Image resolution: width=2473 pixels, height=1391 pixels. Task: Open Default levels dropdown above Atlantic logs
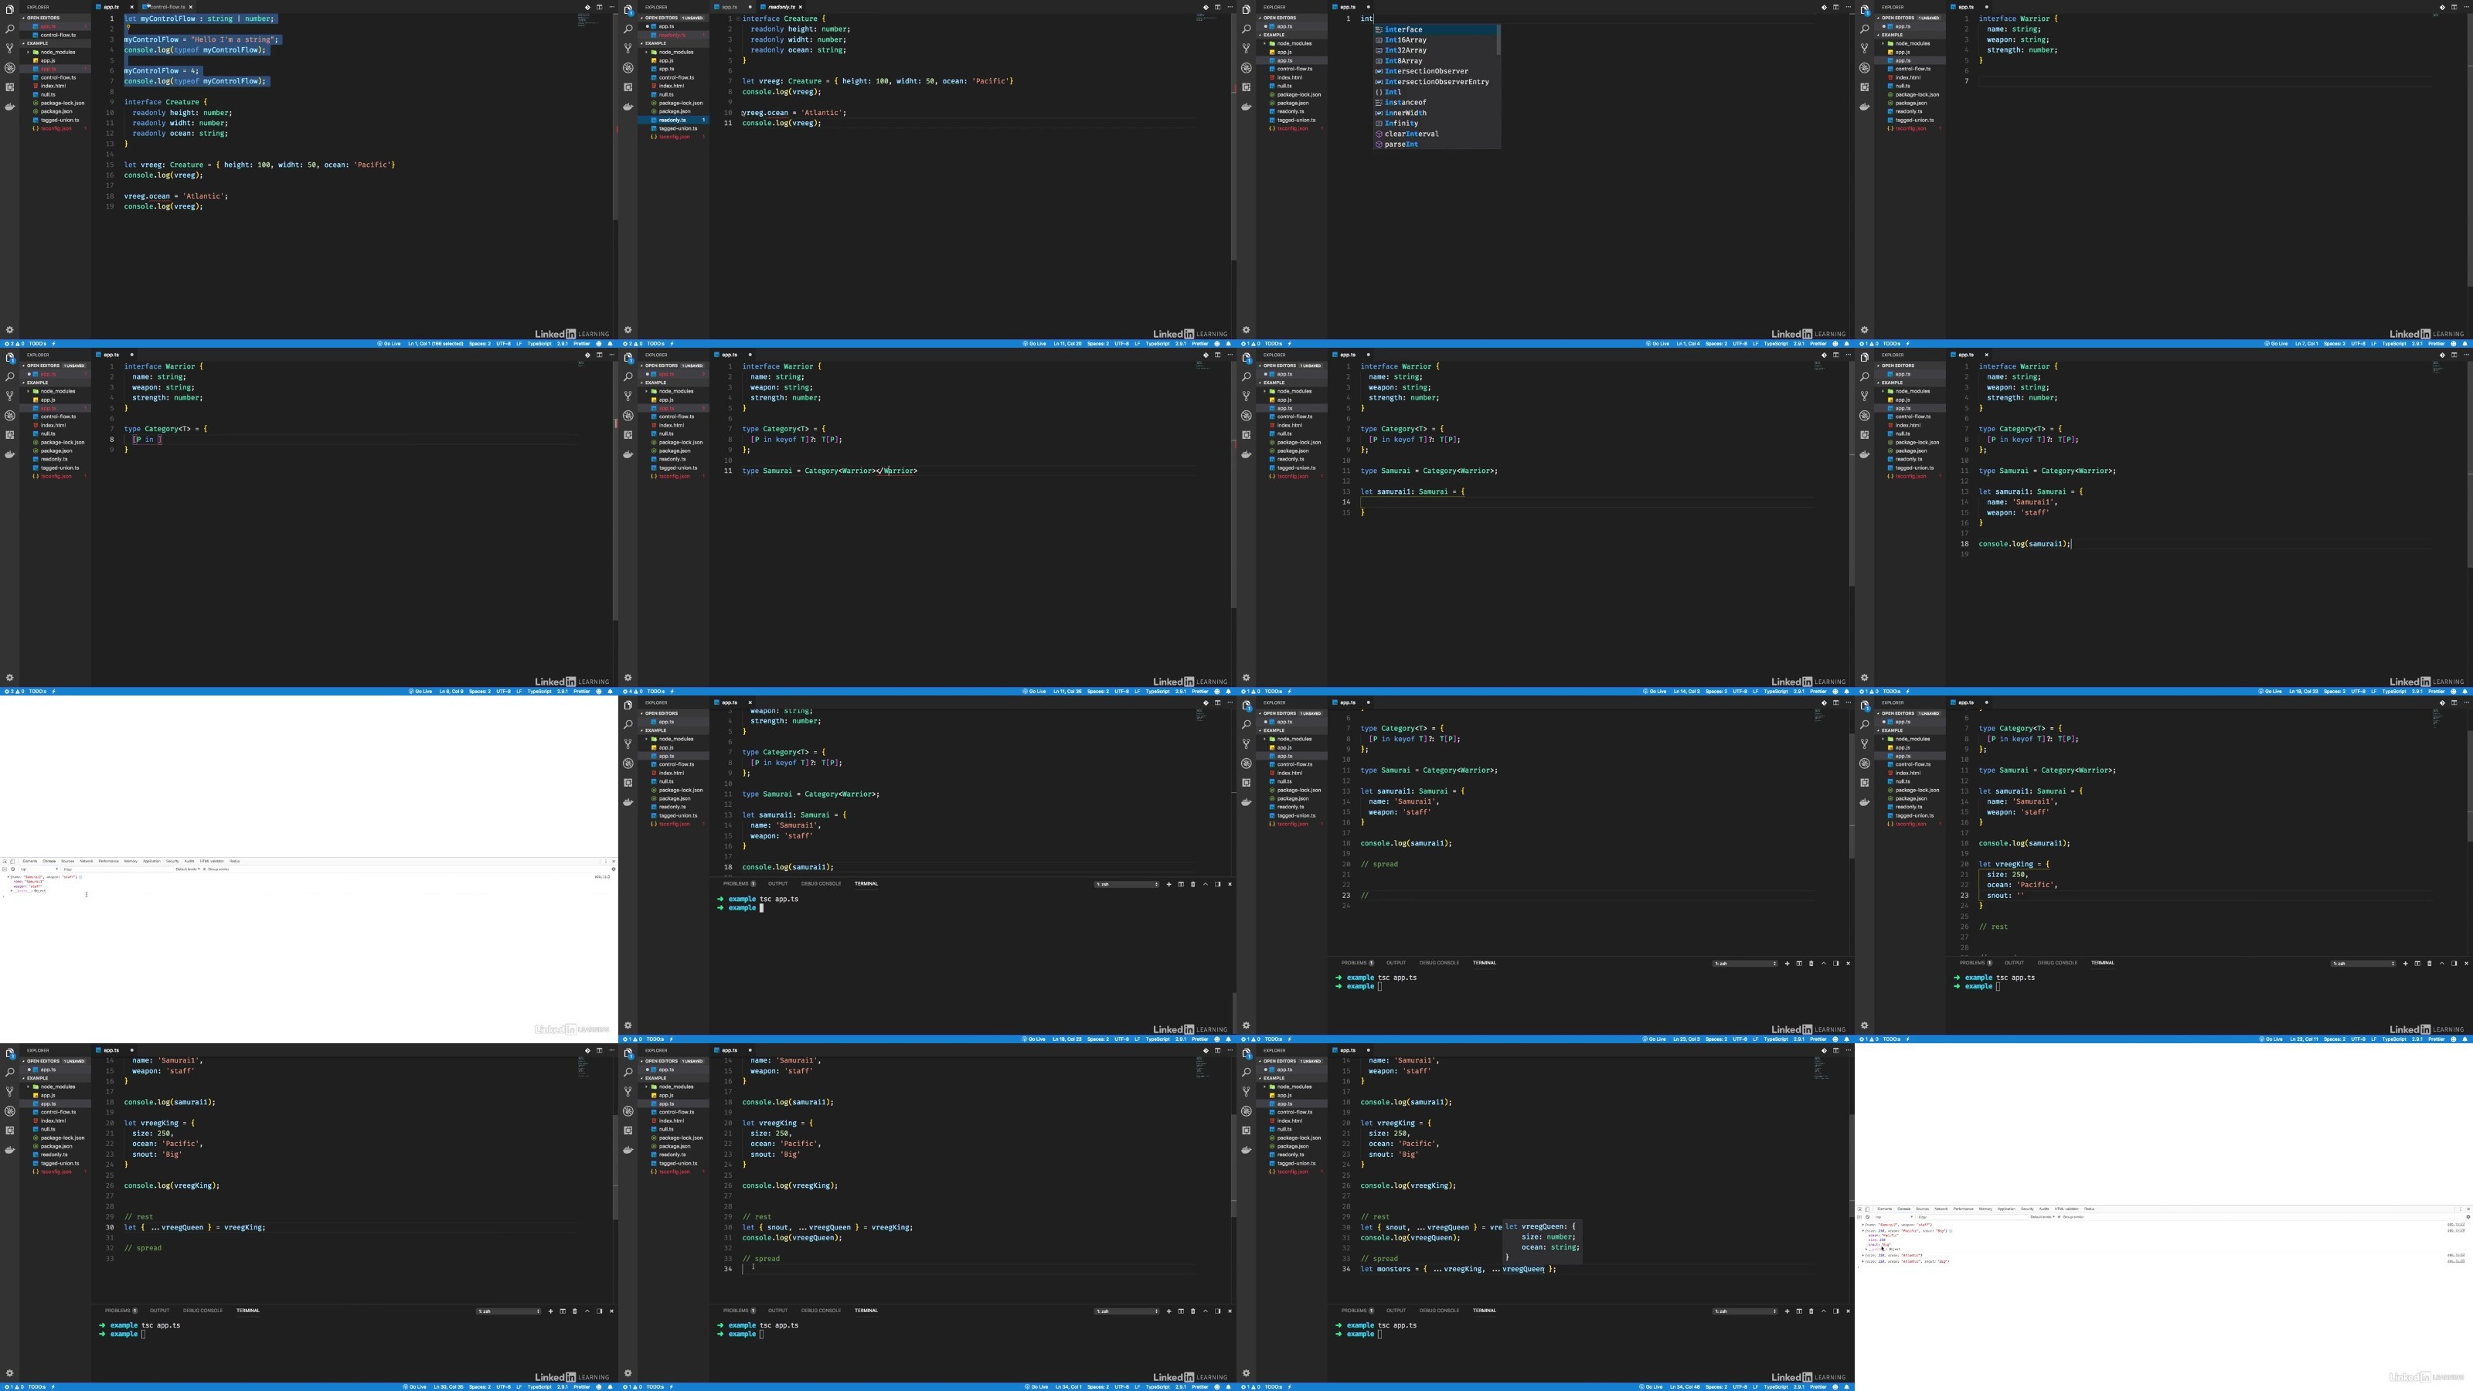click(x=2042, y=1216)
